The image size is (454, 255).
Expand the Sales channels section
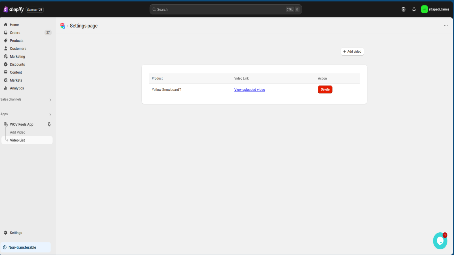click(x=50, y=100)
